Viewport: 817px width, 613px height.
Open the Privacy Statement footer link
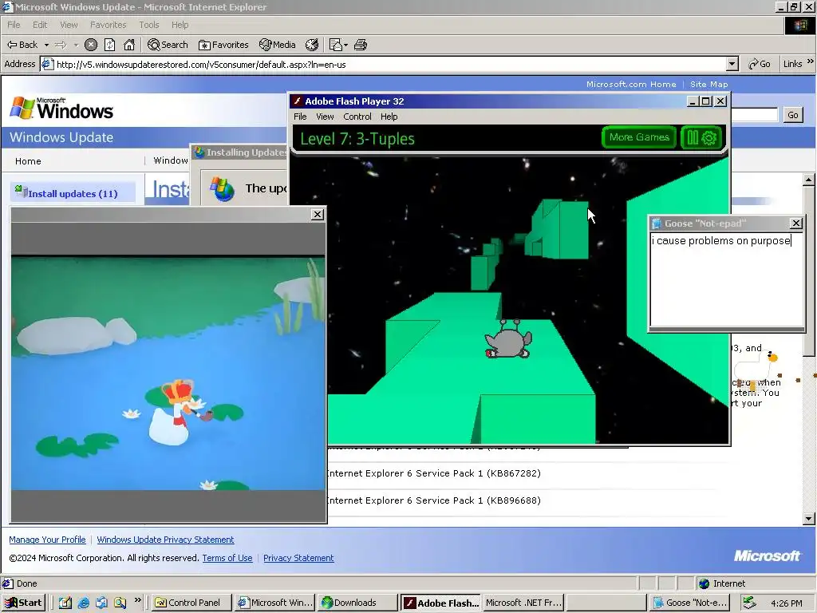[x=298, y=558]
